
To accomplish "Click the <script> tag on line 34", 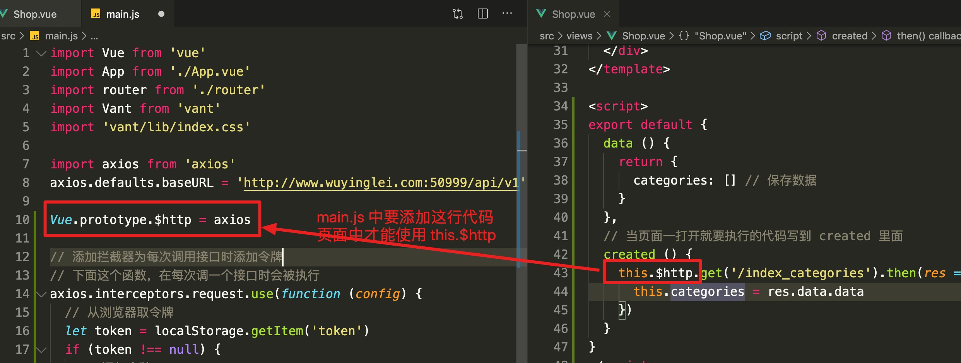I will (618, 106).
